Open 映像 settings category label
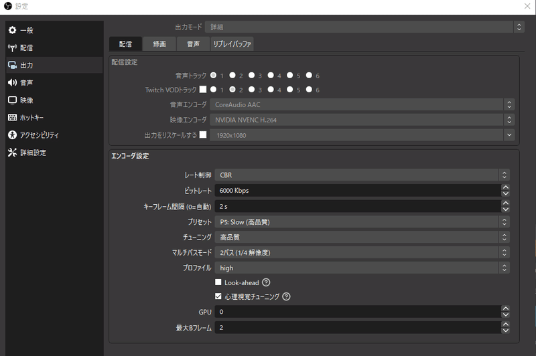 click(27, 100)
